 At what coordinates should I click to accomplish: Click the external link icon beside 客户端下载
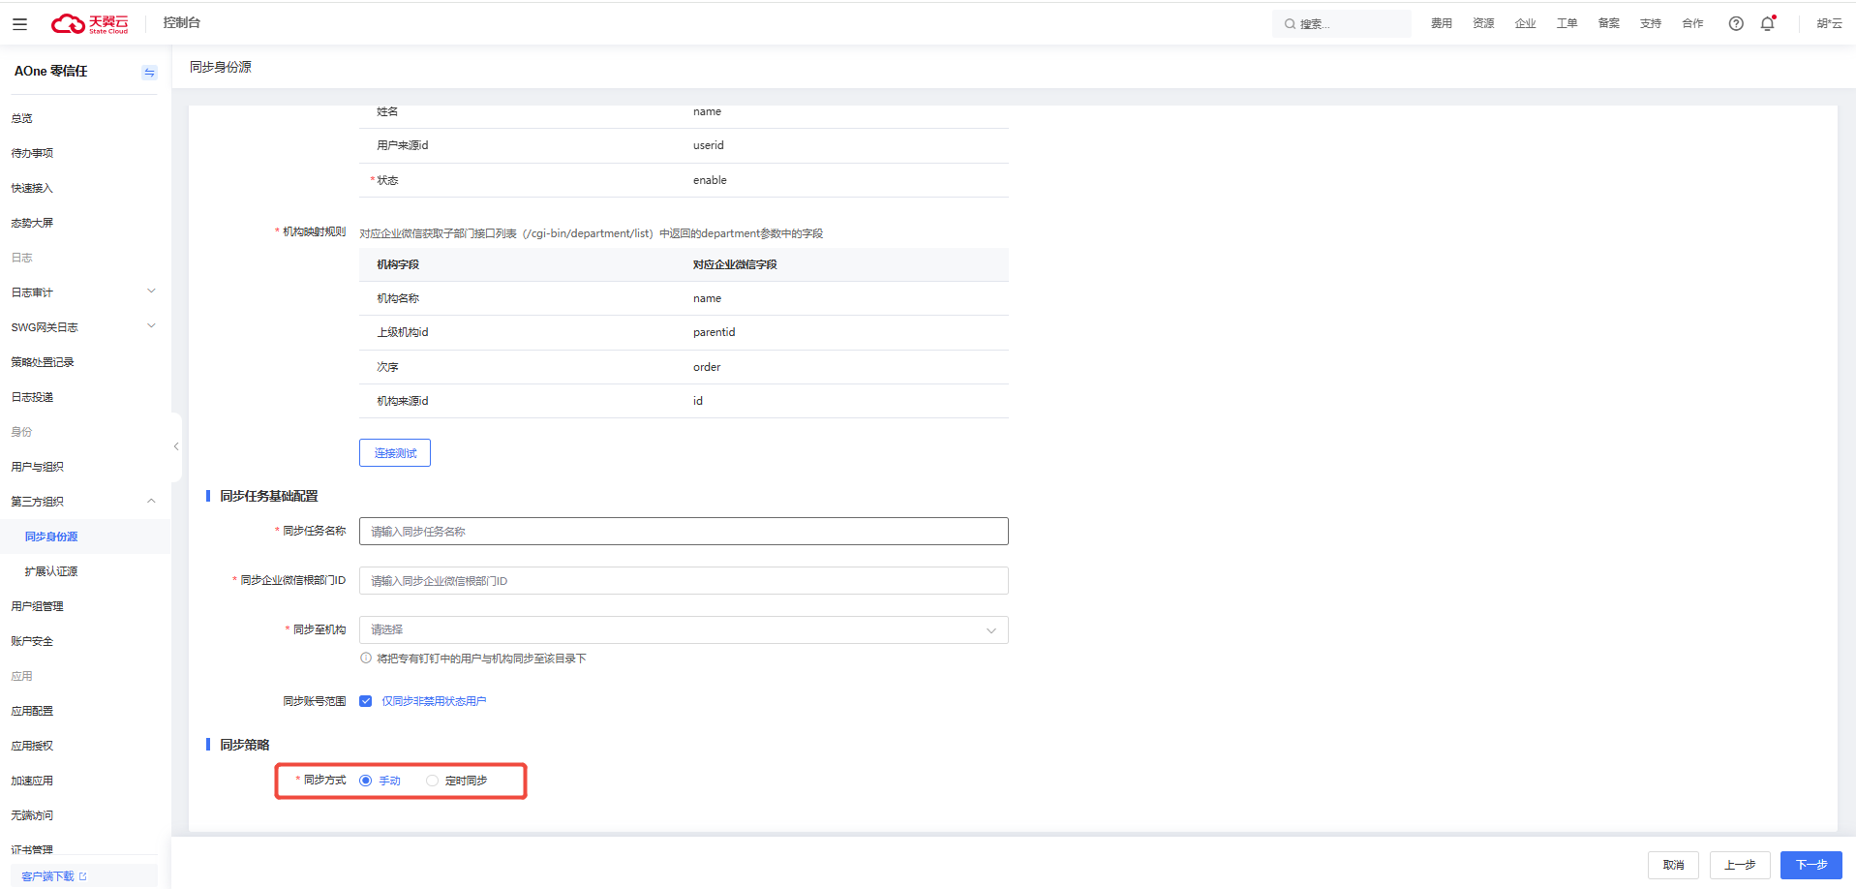point(83,876)
